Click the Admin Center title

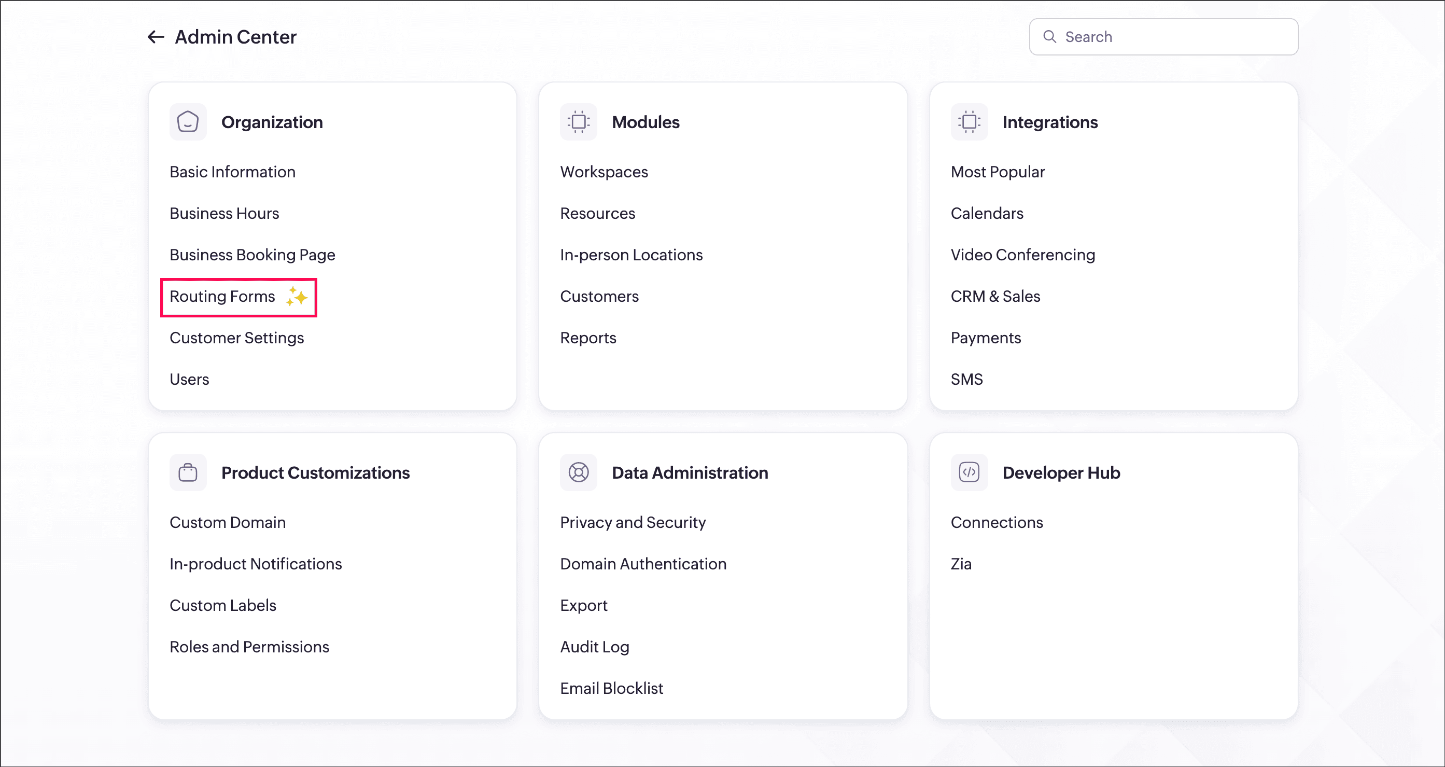235,37
